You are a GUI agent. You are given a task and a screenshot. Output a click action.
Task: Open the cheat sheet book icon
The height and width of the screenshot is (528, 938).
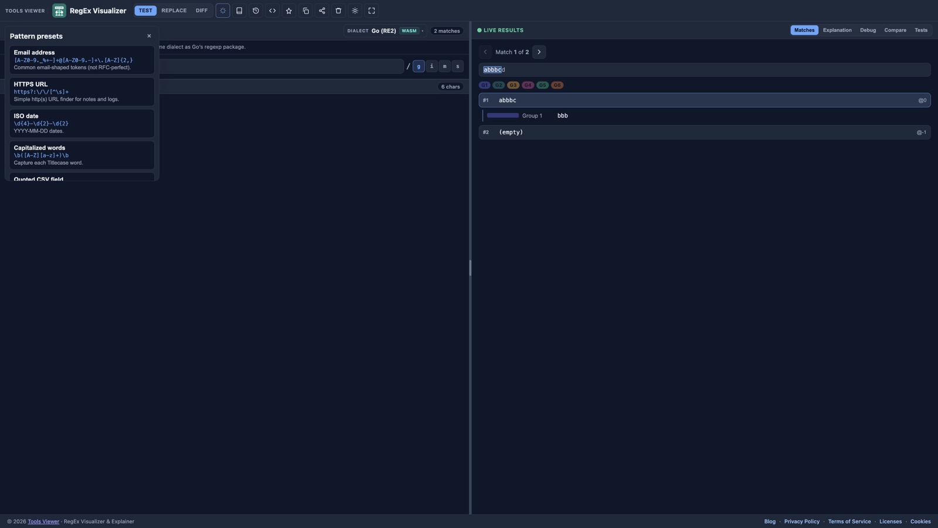tap(239, 11)
